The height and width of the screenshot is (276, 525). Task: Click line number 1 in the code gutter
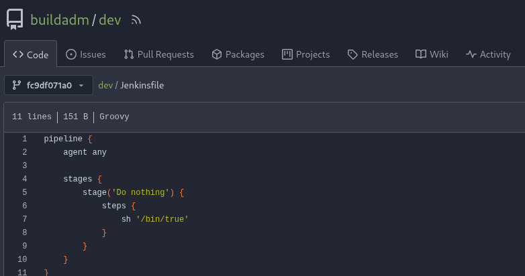click(x=24, y=139)
